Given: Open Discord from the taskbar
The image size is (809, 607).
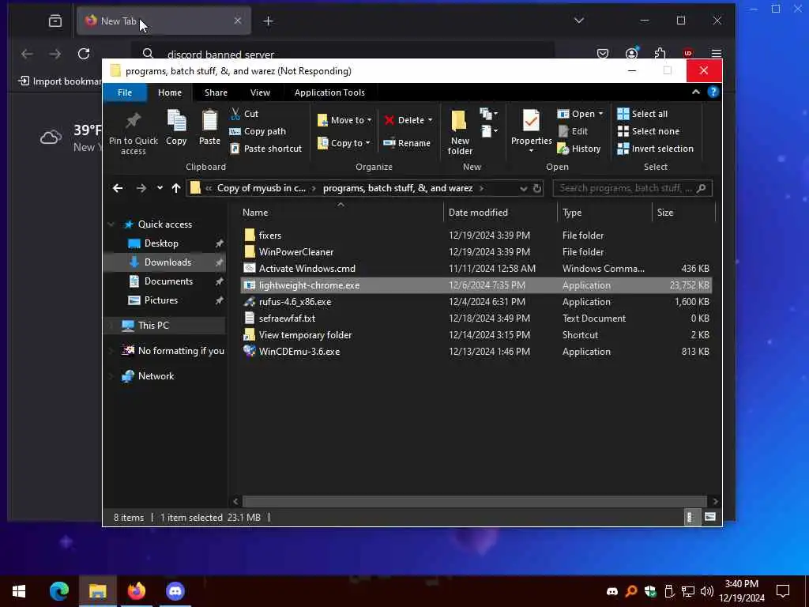Looking at the screenshot, I should coord(175,591).
